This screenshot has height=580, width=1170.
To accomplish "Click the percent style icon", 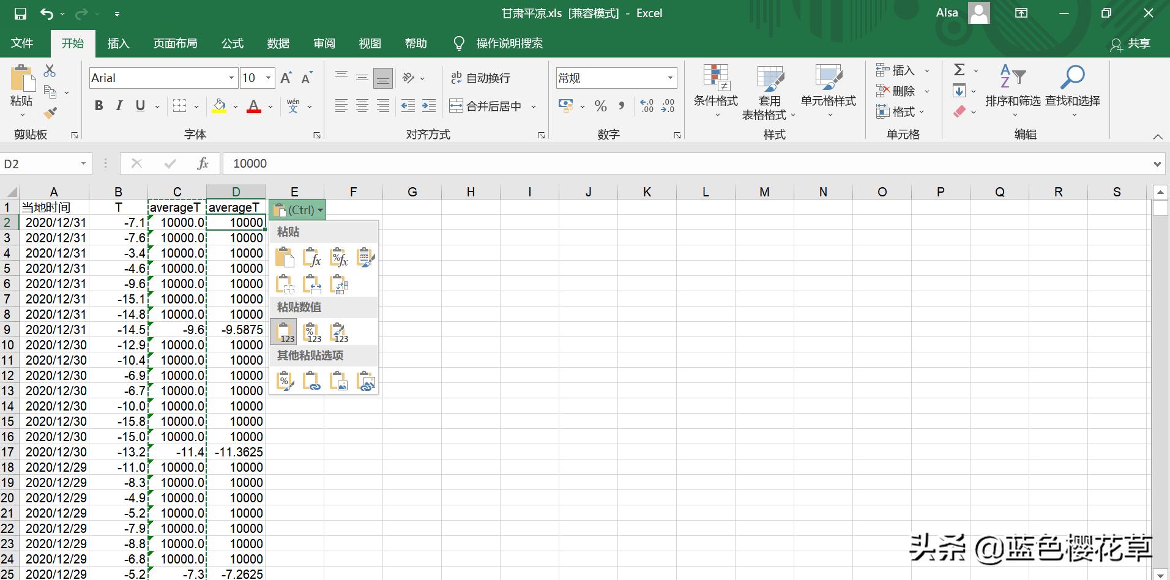I will [x=600, y=105].
